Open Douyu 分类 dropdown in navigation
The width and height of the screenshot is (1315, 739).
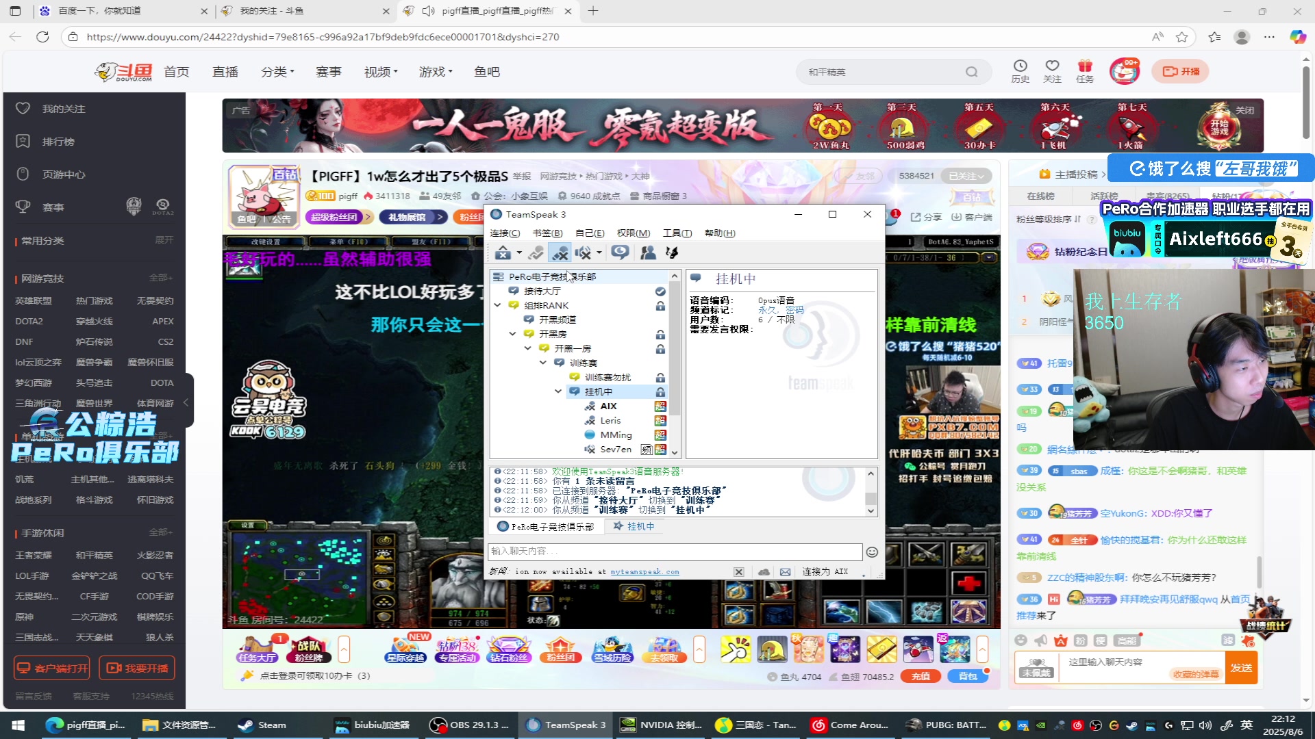[x=277, y=72]
